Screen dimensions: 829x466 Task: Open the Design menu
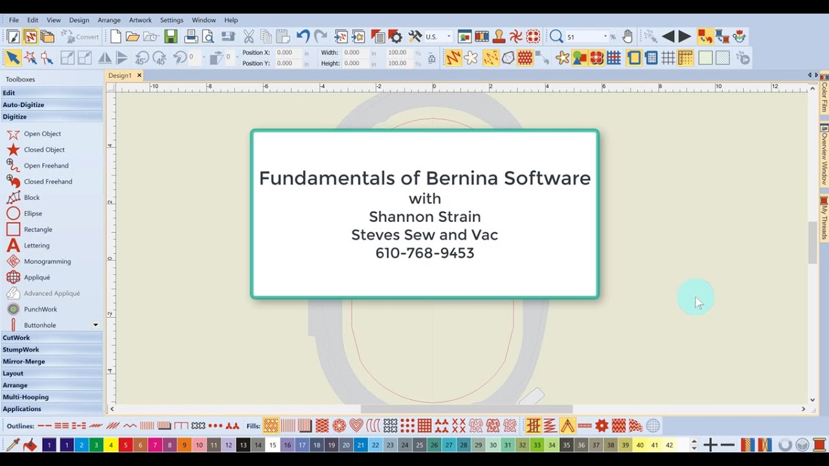pos(79,20)
